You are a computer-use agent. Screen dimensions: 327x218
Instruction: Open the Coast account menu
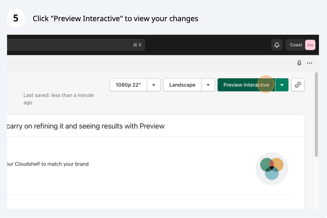301,45
